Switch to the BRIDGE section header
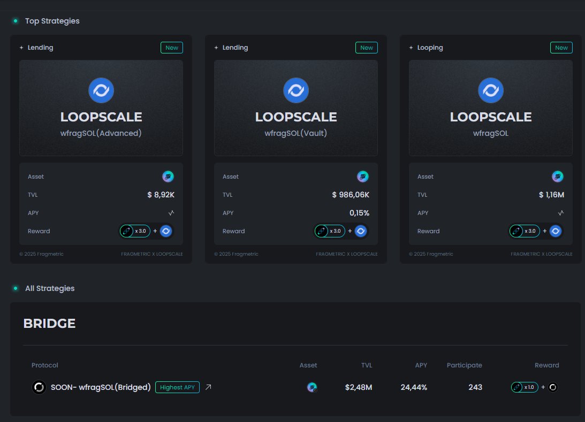The height and width of the screenshot is (422, 585). point(49,323)
